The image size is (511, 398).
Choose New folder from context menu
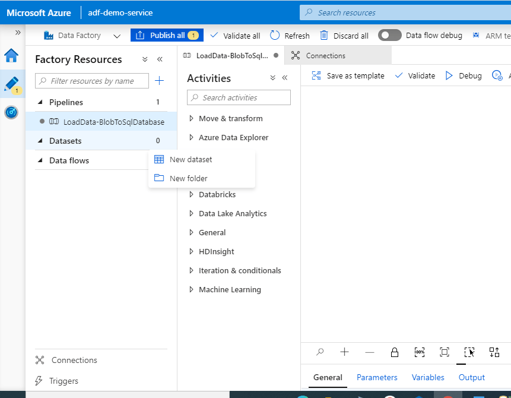click(202, 178)
